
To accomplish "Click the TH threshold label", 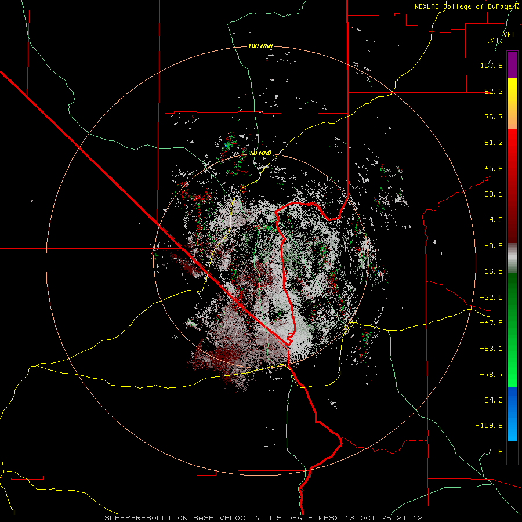I will pos(498,452).
